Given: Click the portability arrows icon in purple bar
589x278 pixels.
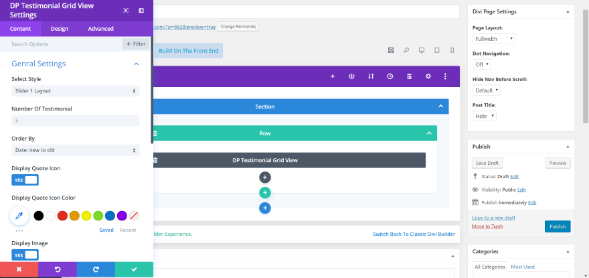Looking at the screenshot, I should point(371,76).
